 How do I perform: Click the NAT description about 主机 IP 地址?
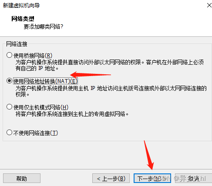pos(111,91)
